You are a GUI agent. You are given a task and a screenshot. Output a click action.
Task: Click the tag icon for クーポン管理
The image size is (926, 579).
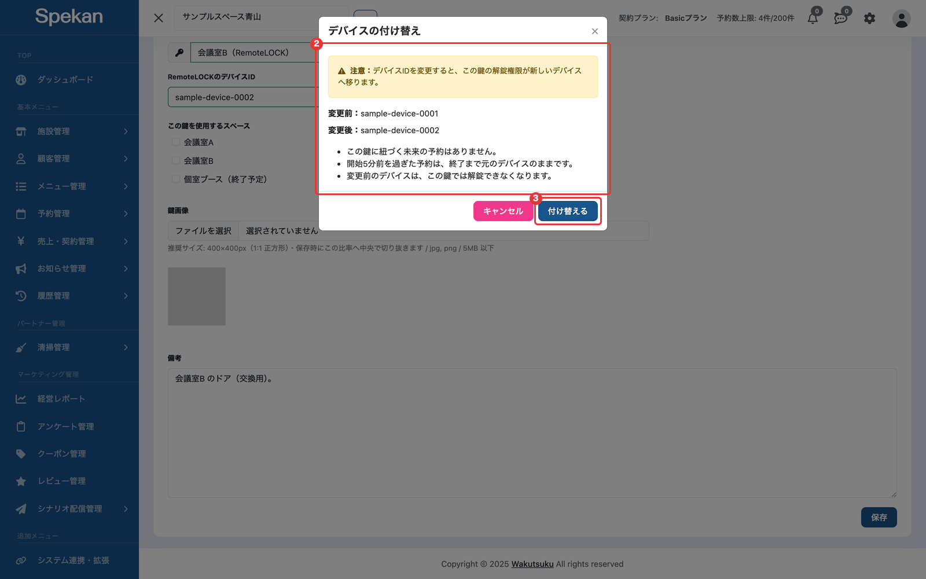21,454
